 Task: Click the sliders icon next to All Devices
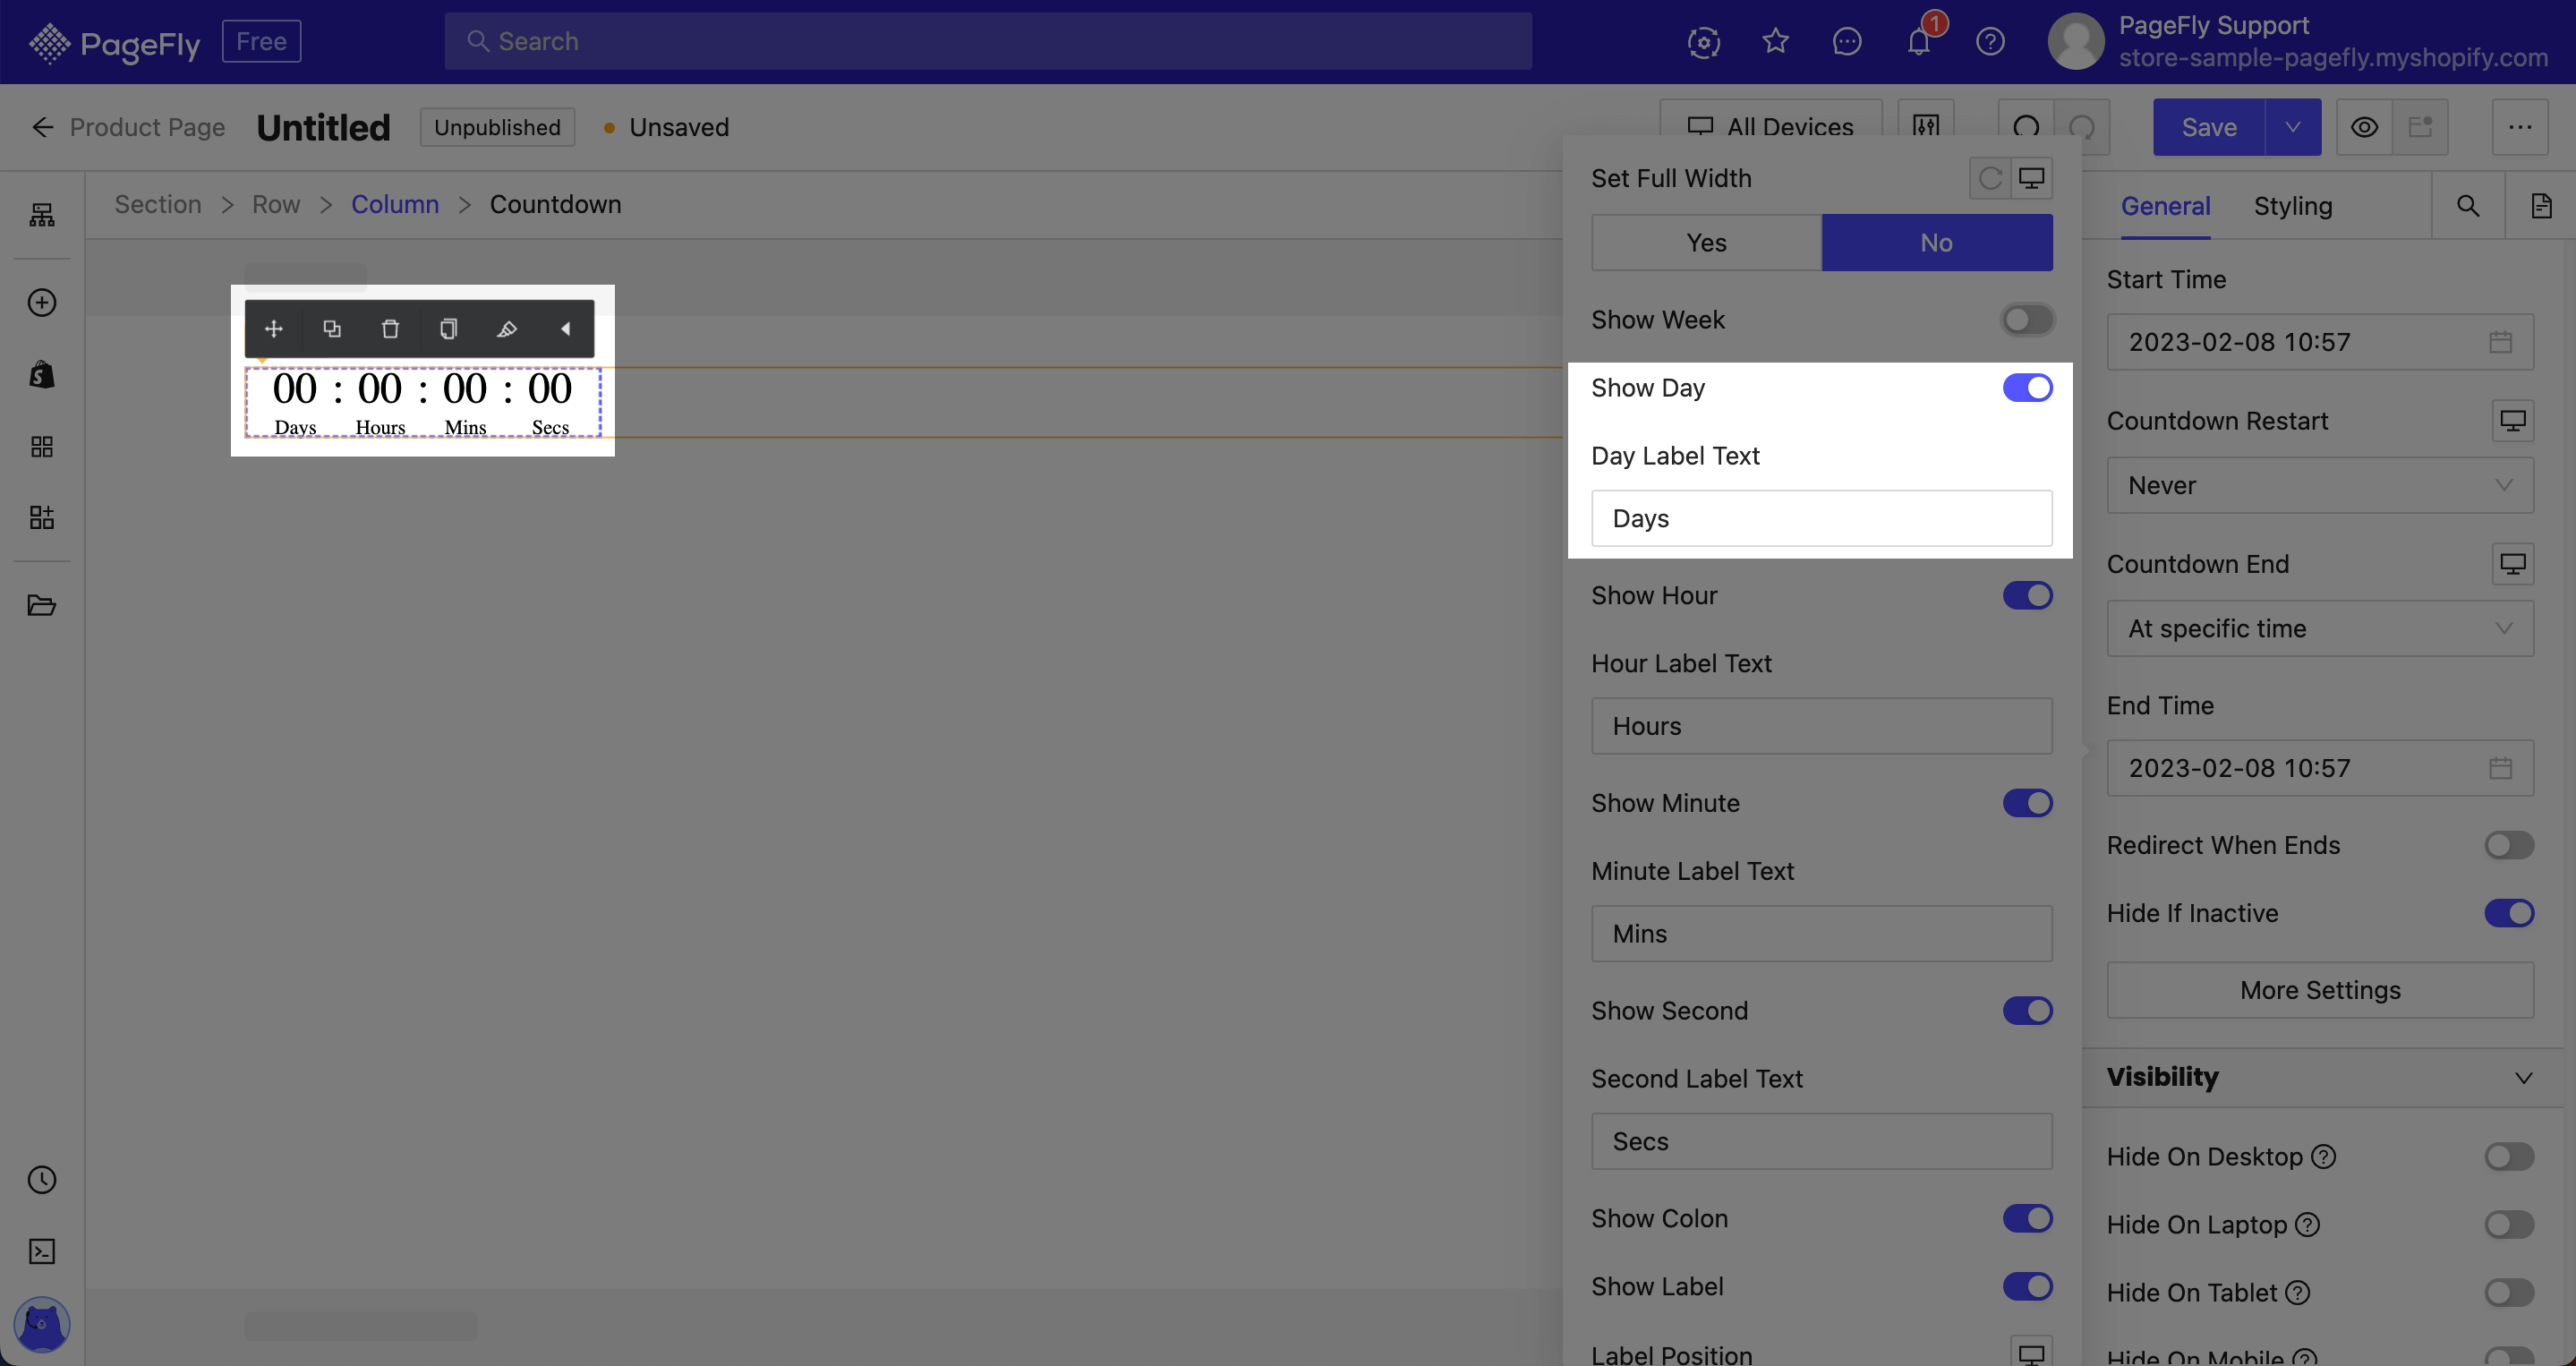pyautogui.click(x=1926, y=127)
